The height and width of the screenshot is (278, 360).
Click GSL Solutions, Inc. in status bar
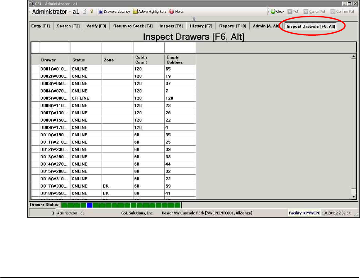[137, 213]
